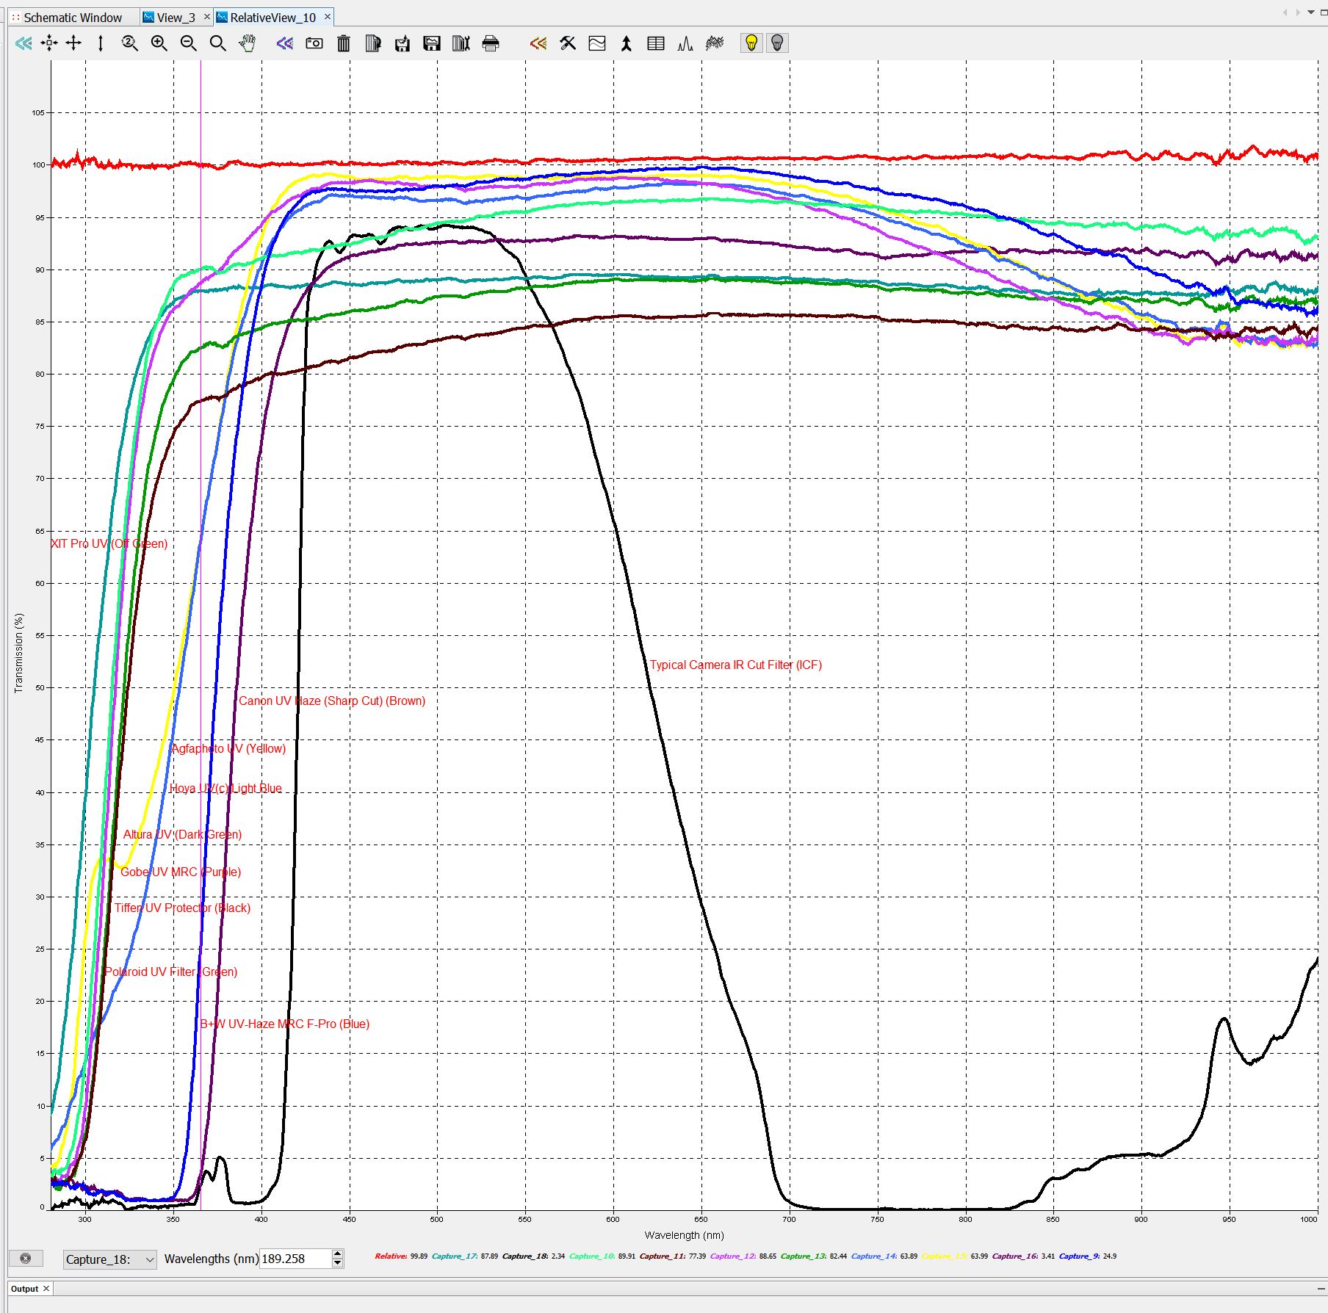The image size is (1328, 1313).
Task: Click the overlay files delete icon
Action: click(461, 43)
